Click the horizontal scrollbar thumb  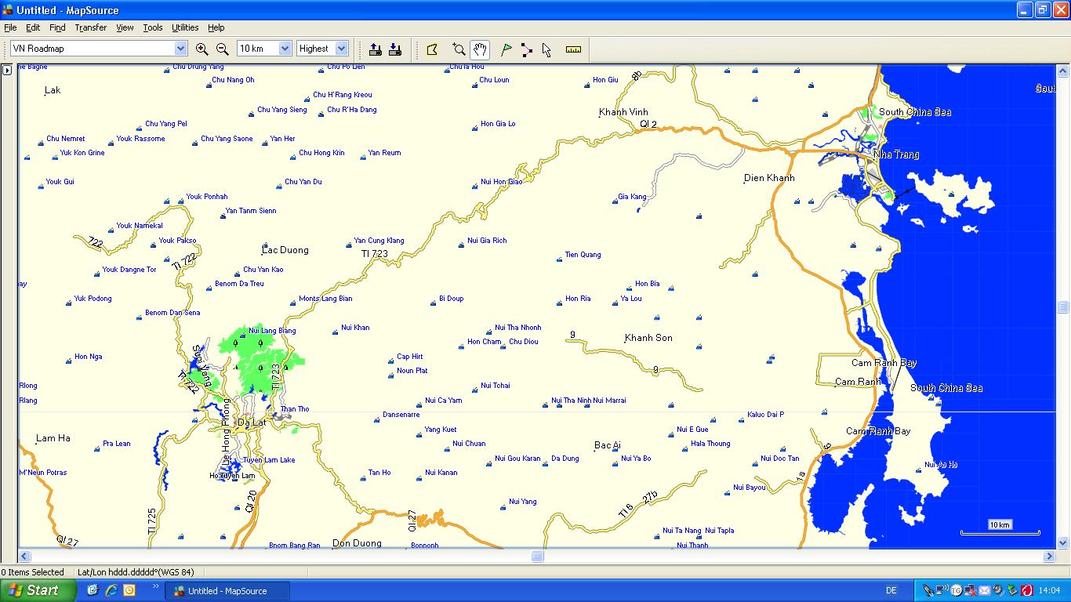[x=537, y=557]
